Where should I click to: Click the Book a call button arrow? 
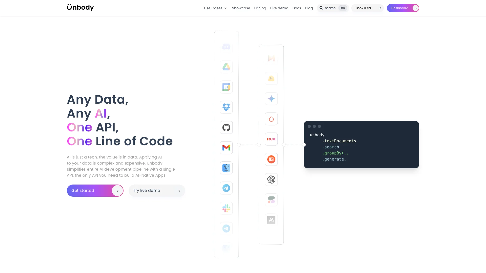[380, 8]
